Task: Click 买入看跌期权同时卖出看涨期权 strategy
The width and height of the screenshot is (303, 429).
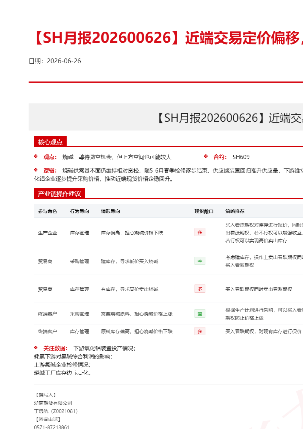Action: 259,289
